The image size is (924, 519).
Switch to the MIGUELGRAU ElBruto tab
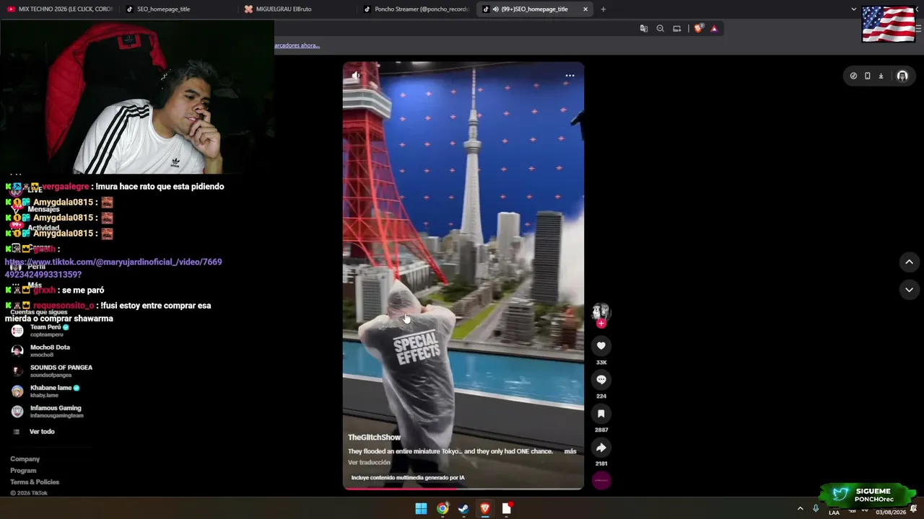296,9
